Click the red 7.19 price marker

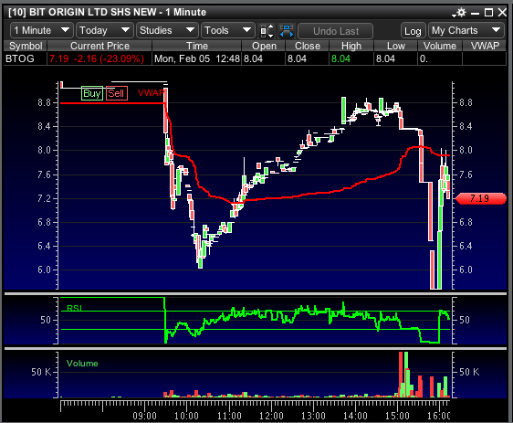point(480,198)
